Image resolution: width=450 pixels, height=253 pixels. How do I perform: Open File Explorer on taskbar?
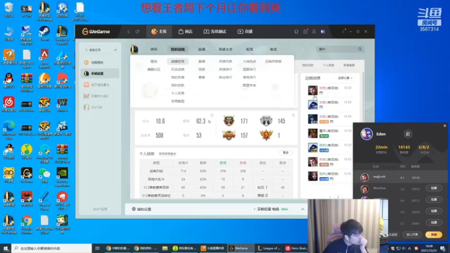(x=165, y=249)
